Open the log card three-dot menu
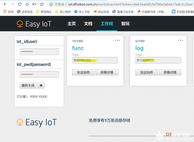194x142 pixels. click(181, 40)
